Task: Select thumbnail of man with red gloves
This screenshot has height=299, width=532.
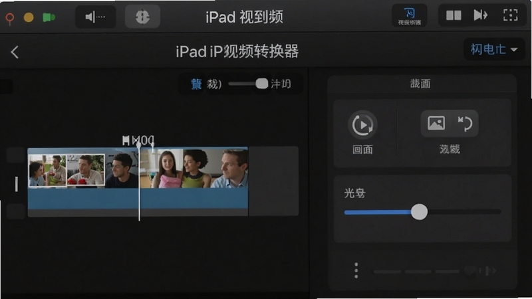Action: [86, 170]
